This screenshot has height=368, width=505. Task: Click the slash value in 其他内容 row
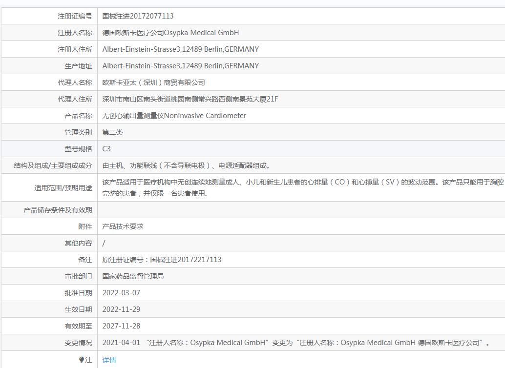coord(104,244)
